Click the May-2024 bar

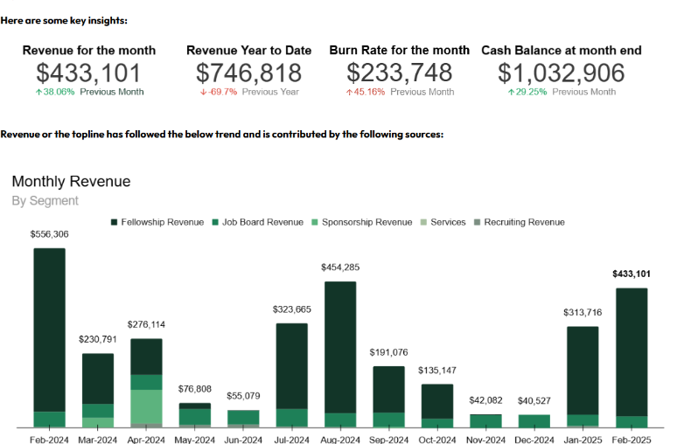195,415
